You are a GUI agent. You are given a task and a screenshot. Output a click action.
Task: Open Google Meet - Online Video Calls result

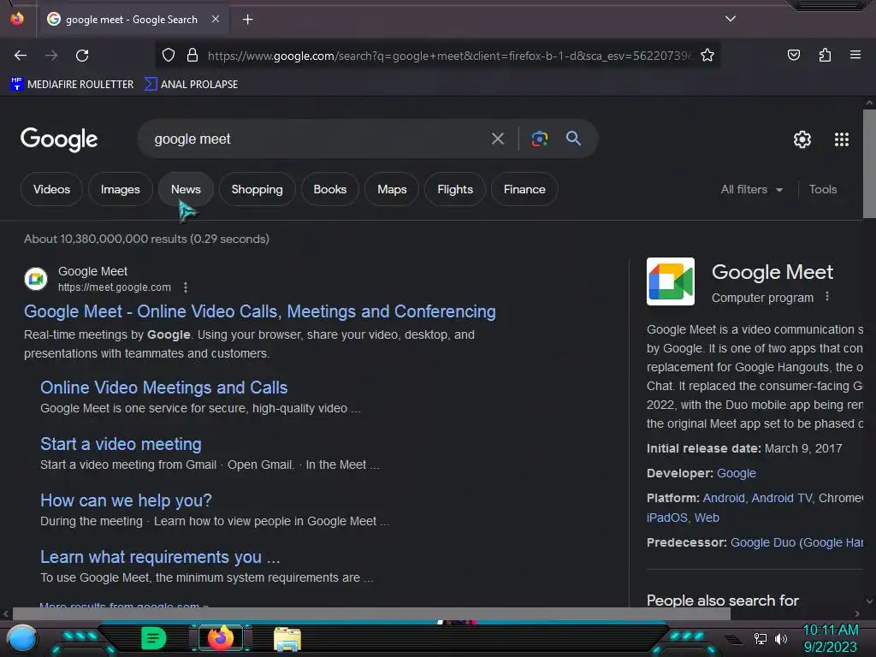260,311
